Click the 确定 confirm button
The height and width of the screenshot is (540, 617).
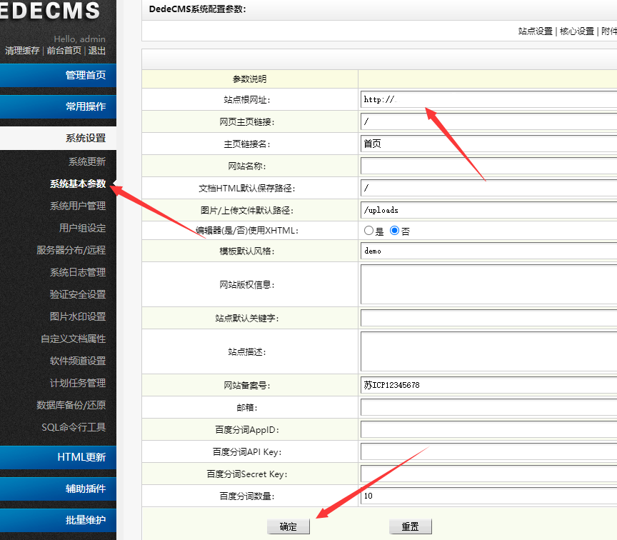pyautogui.click(x=289, y=526)
